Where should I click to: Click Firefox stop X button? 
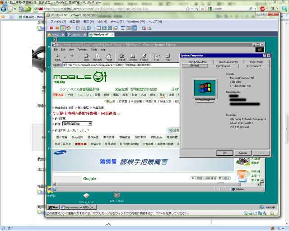203,9
